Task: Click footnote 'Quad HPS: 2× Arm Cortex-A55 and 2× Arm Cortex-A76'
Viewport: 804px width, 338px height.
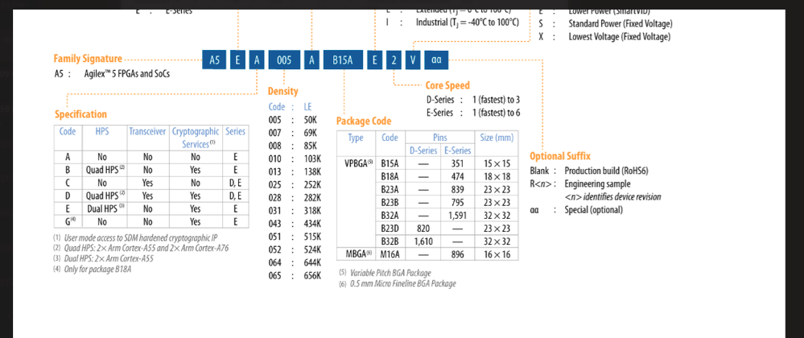Action: click(x=146, y=248)
